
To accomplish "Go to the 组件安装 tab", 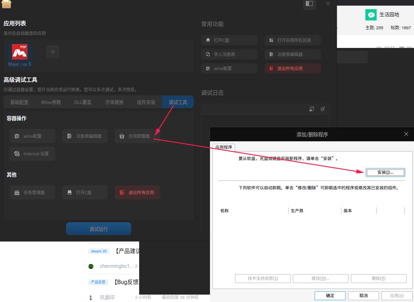I will [146, 102].
